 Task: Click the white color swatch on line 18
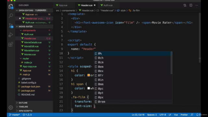coord(89,88)
